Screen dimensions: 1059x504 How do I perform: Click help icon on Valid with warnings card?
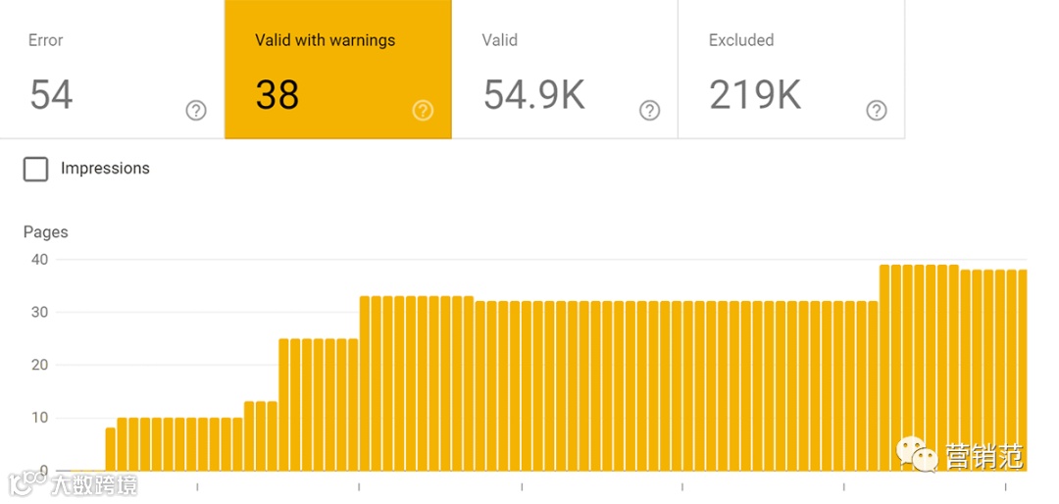[x=423, y=111]
